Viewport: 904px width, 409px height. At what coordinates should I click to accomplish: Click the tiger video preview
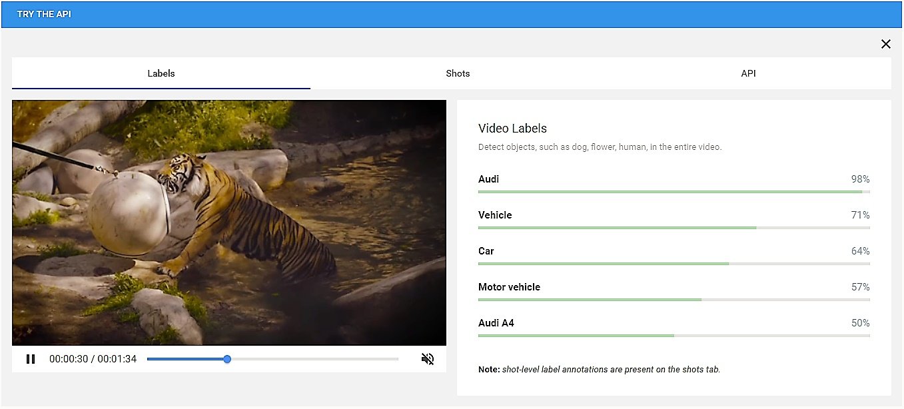coord(229,222)
